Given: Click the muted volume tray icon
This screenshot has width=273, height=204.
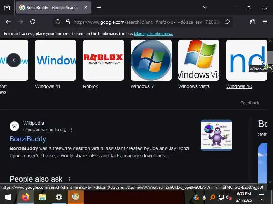Looking at the screenshot, I should pos(229,198).
